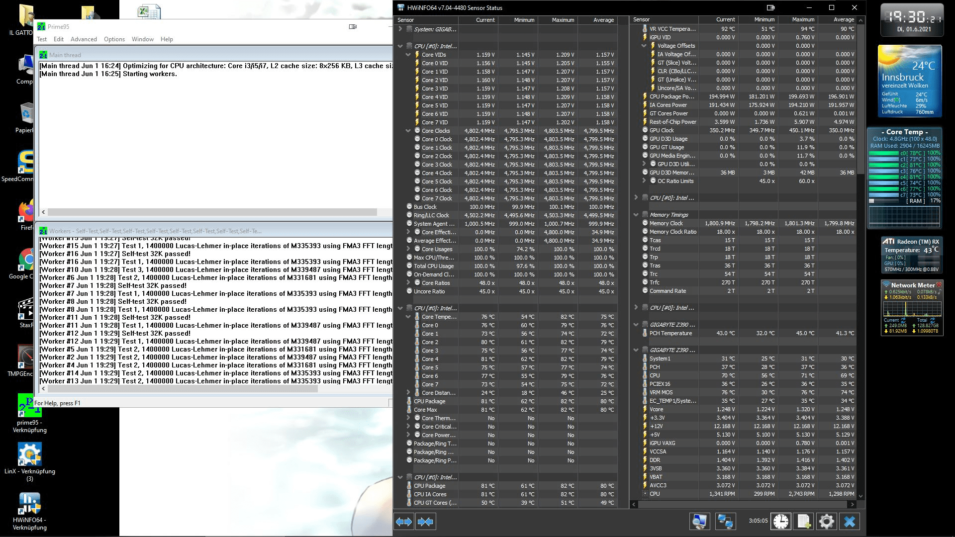Viewport: 955px width, 537px height.
Task: Collapse Voltage Offsets tree
Action: coord(644,46)
